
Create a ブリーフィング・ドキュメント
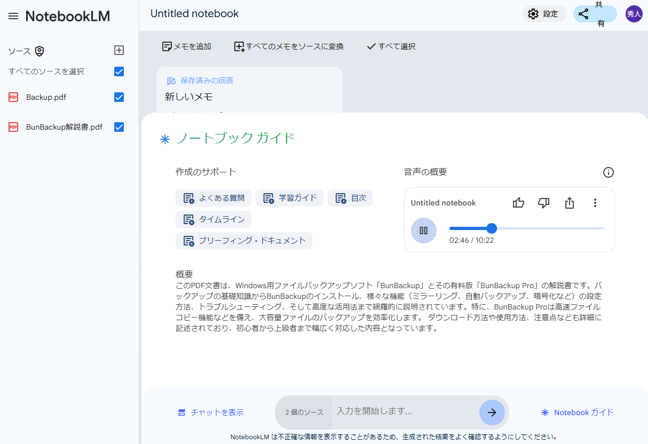[x=243, y=241]
